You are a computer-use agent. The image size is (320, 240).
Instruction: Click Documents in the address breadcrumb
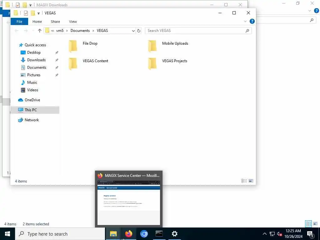click(80, 31)
